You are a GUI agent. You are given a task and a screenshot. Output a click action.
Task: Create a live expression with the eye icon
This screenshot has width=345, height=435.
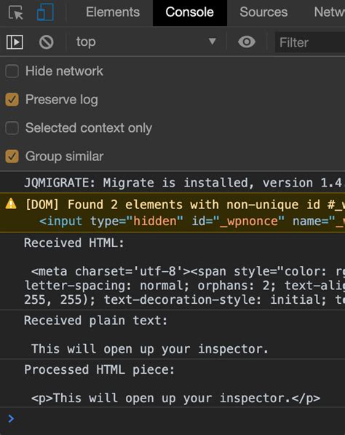[x=247, y=42]
